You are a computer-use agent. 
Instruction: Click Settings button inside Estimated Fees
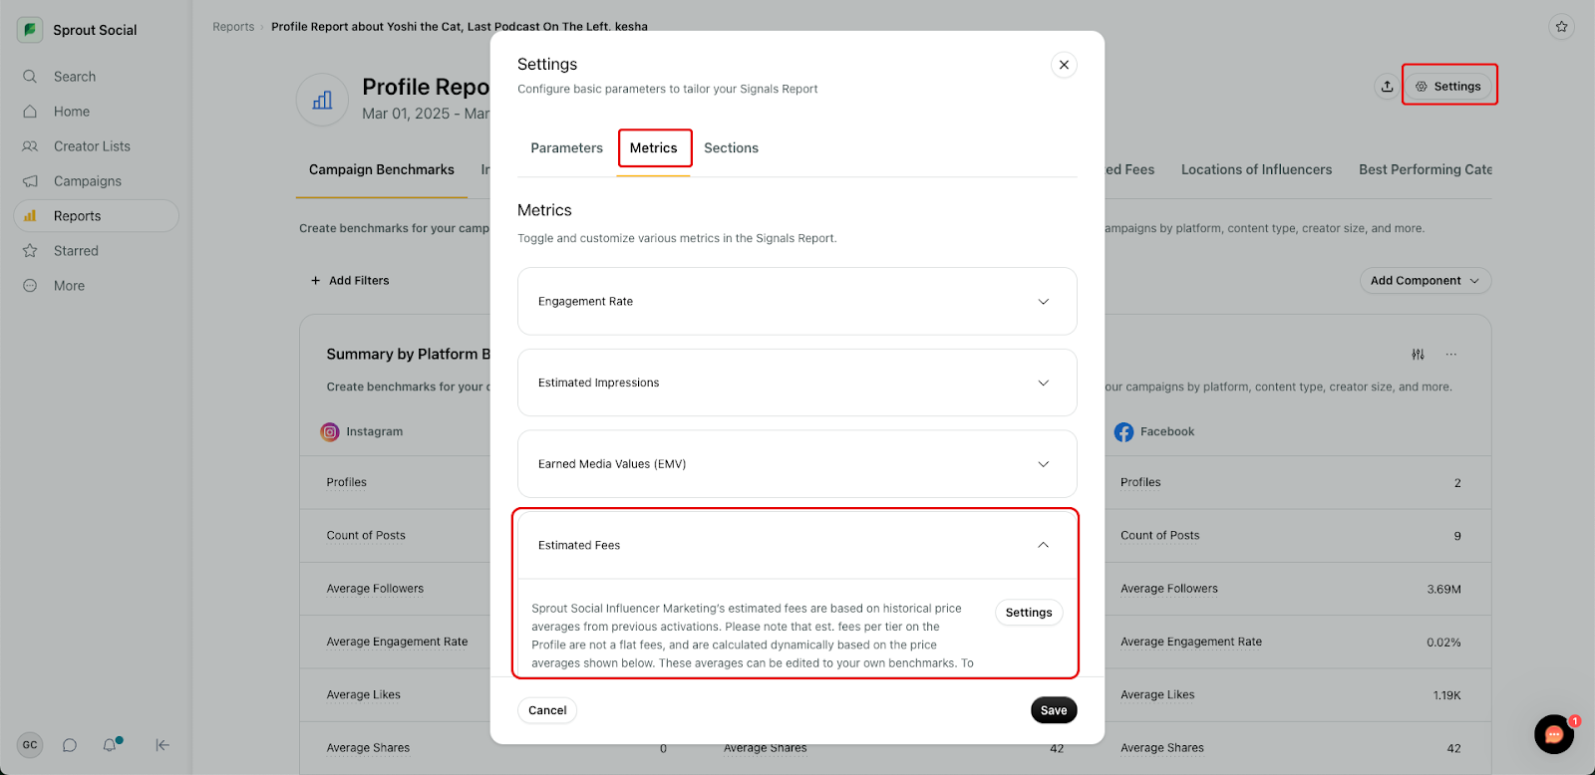(x=1029, y=613)
